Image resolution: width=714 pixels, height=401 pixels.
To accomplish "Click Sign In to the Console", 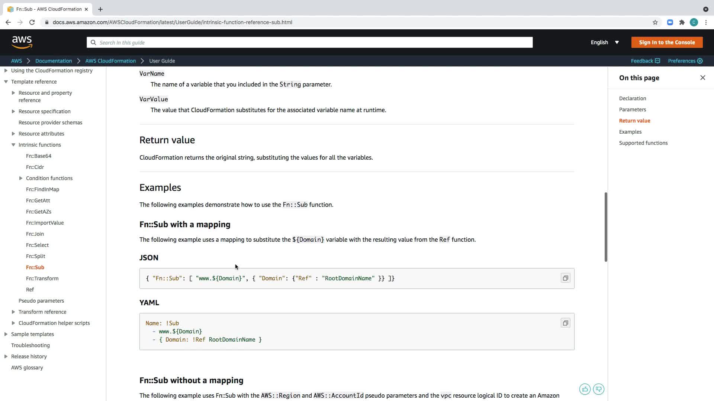I will (x=667, y=42).
